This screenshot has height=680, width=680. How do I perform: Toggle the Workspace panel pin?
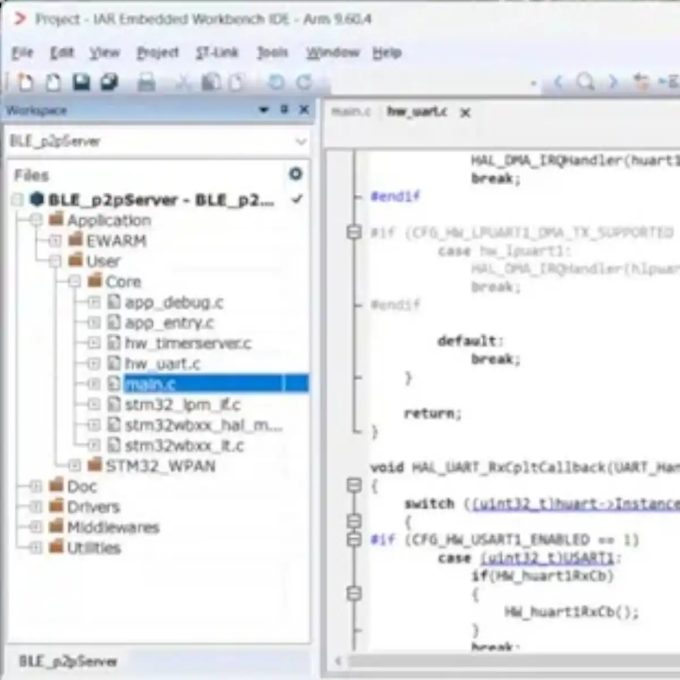pos(284,109)
